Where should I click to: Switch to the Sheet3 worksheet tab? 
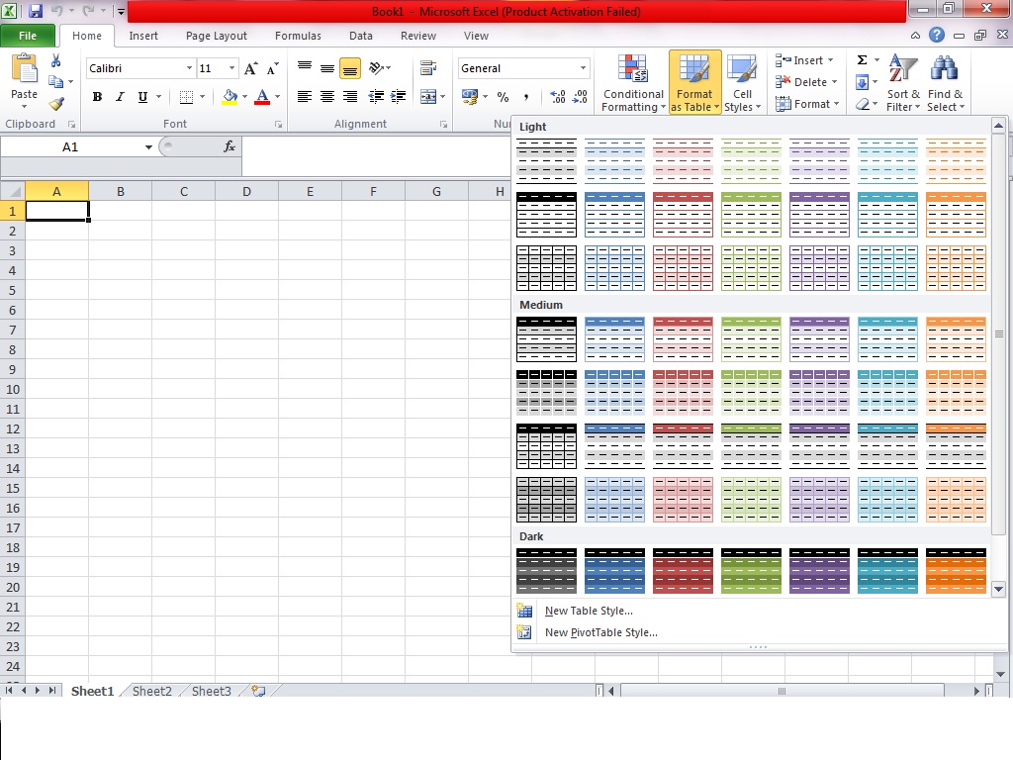212,691
